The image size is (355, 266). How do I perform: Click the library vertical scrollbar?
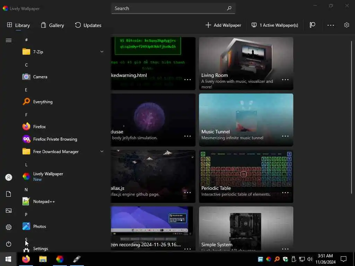click(x=352, y=117)
